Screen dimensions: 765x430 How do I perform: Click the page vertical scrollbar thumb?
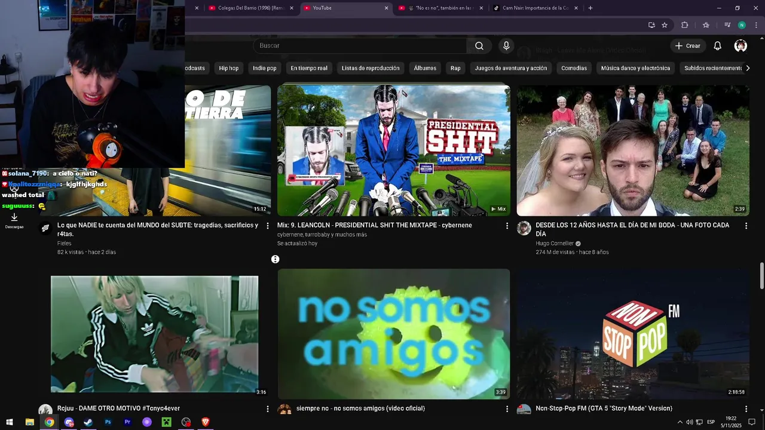tap(761, 275)
